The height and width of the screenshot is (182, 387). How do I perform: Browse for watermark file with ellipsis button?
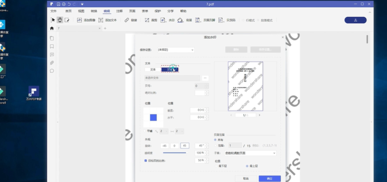205,78
